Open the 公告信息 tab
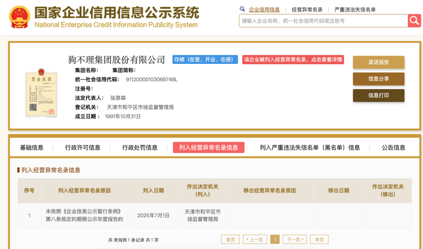Image resolution: width=423 pixels, height=249 pixels. [x=393, y=147]
